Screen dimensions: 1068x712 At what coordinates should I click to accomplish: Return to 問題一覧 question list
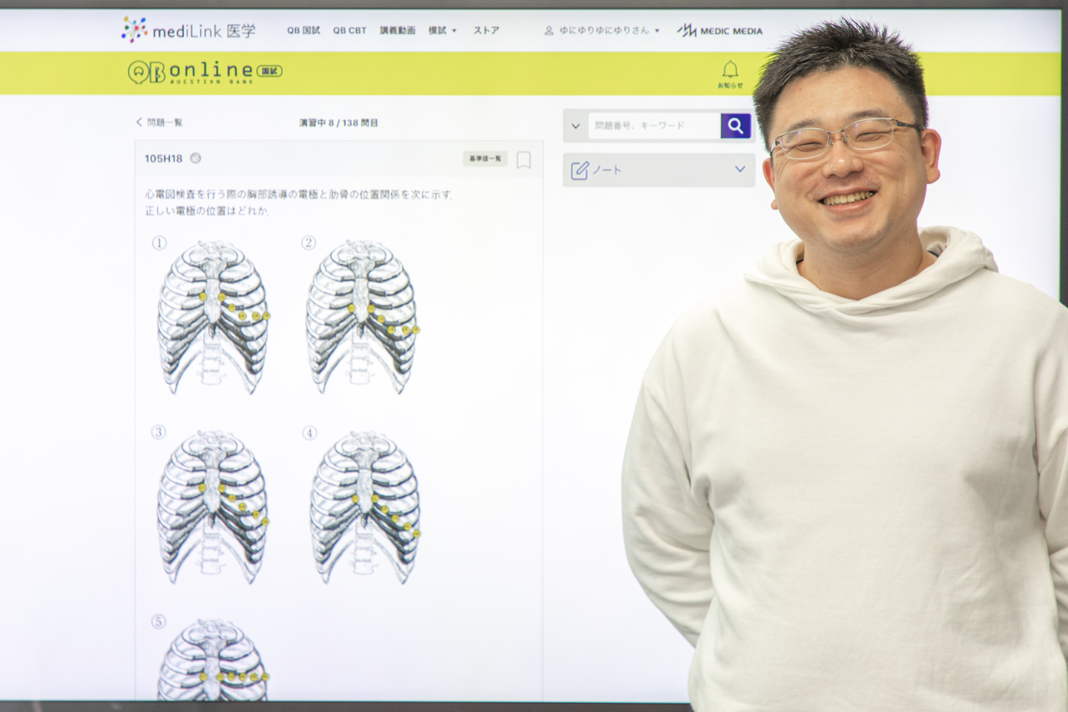coord(159,122)
